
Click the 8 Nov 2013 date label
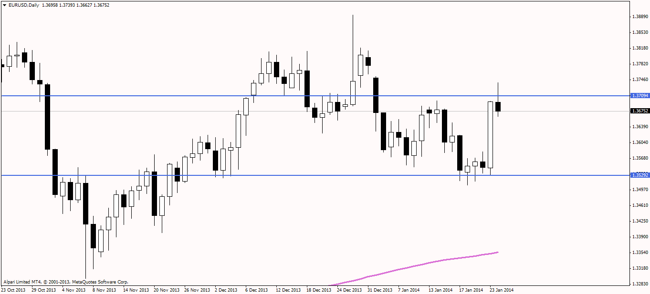(104, 290)
